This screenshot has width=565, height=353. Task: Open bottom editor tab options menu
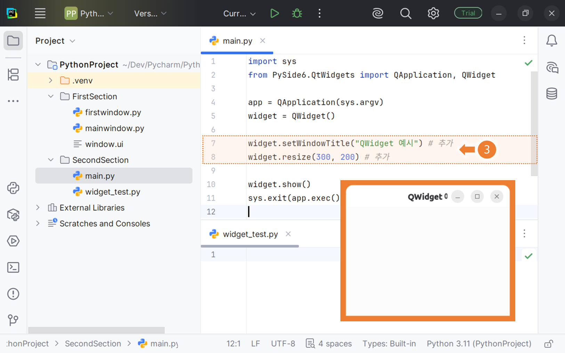[524, 233]
